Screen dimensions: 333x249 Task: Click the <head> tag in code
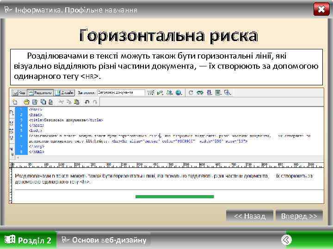36,115
